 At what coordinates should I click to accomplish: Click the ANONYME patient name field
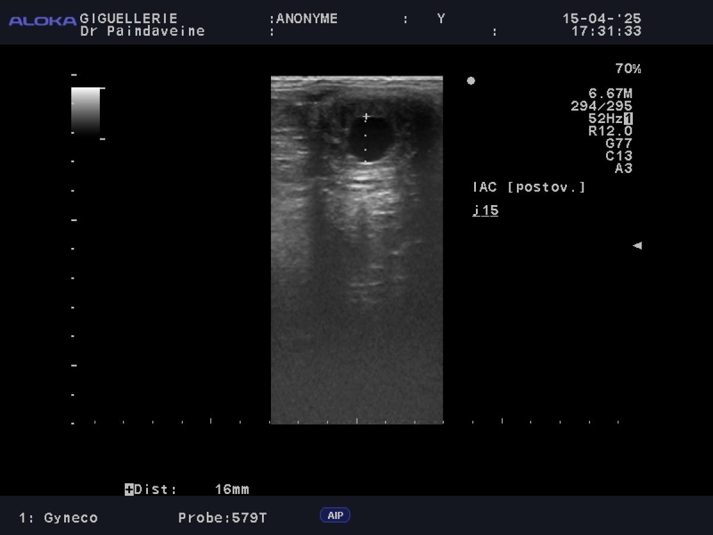pos(307,19)
